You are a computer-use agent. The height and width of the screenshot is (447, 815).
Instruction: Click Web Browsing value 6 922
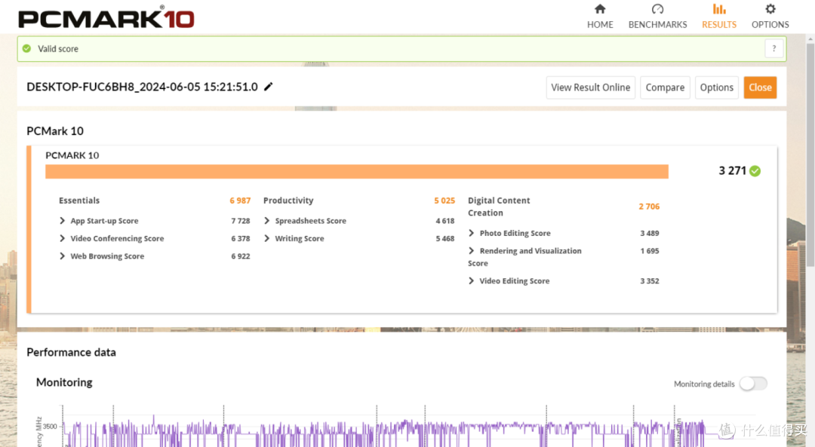(241, 256)
